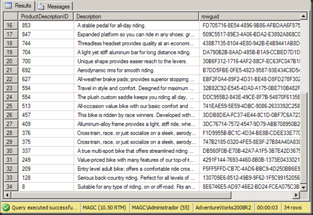This screenshot has width=313, height=215.
Task: Click cell with ID 853
Action: pos(46,25)
